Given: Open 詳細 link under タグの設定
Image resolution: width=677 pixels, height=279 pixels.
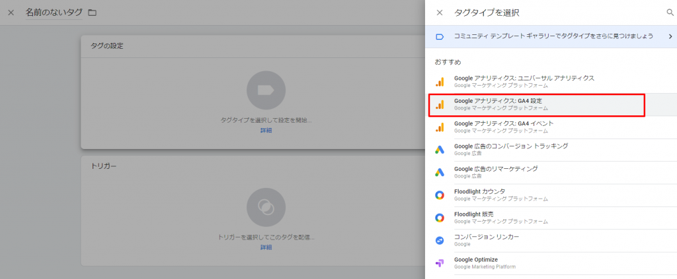Looking at the screenshot, I should (x=266, y=131).
